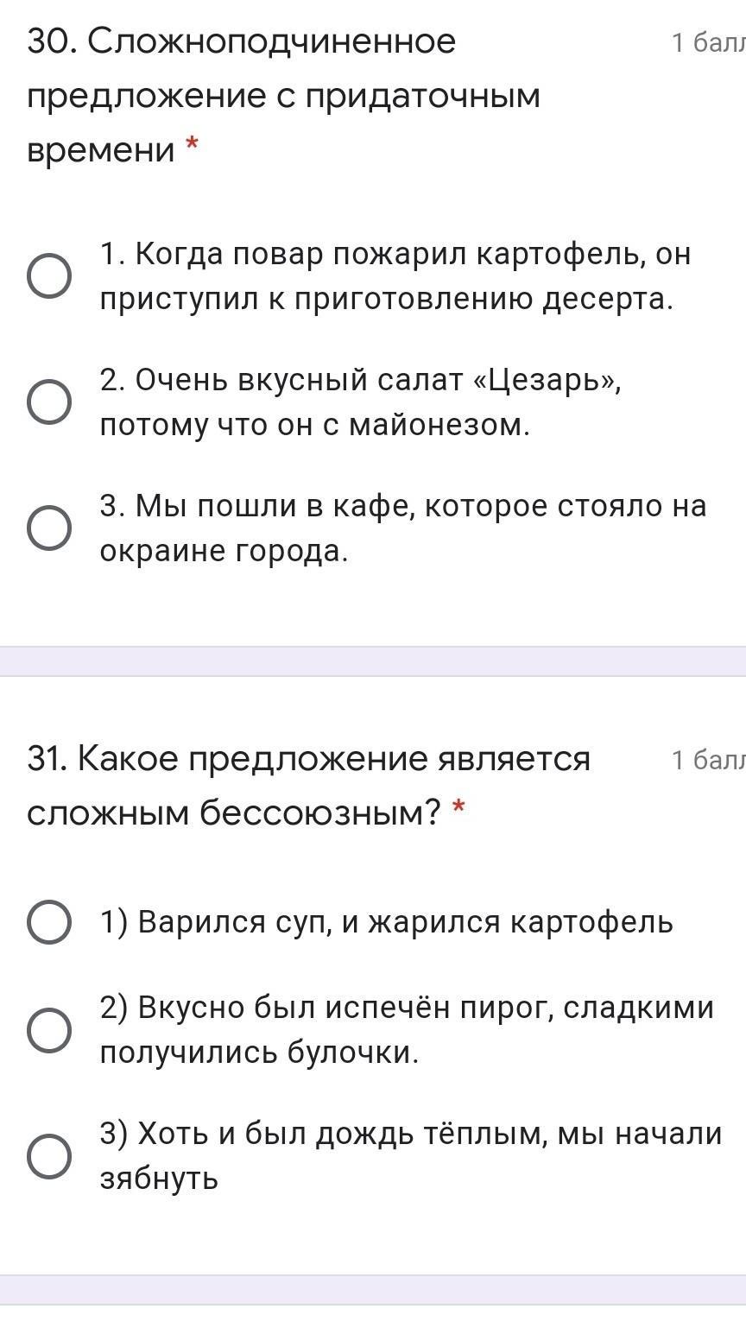Click the label «1) Варился суп, и жарился картофель»

[x=386, y=921]
